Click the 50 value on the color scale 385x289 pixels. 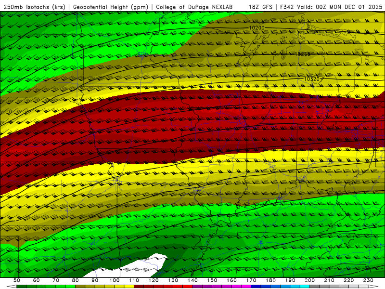[x=17, y=280]
